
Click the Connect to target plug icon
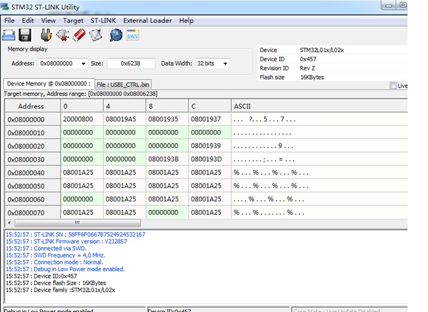click(46, 35)
